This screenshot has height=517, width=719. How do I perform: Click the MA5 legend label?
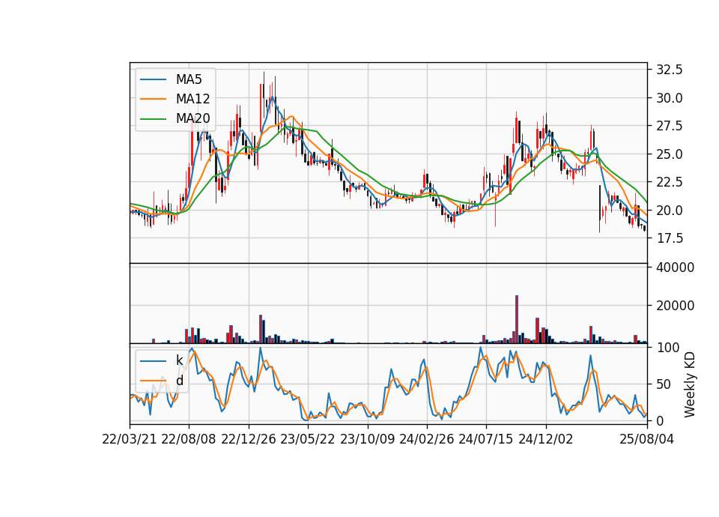tap(189, 79)
